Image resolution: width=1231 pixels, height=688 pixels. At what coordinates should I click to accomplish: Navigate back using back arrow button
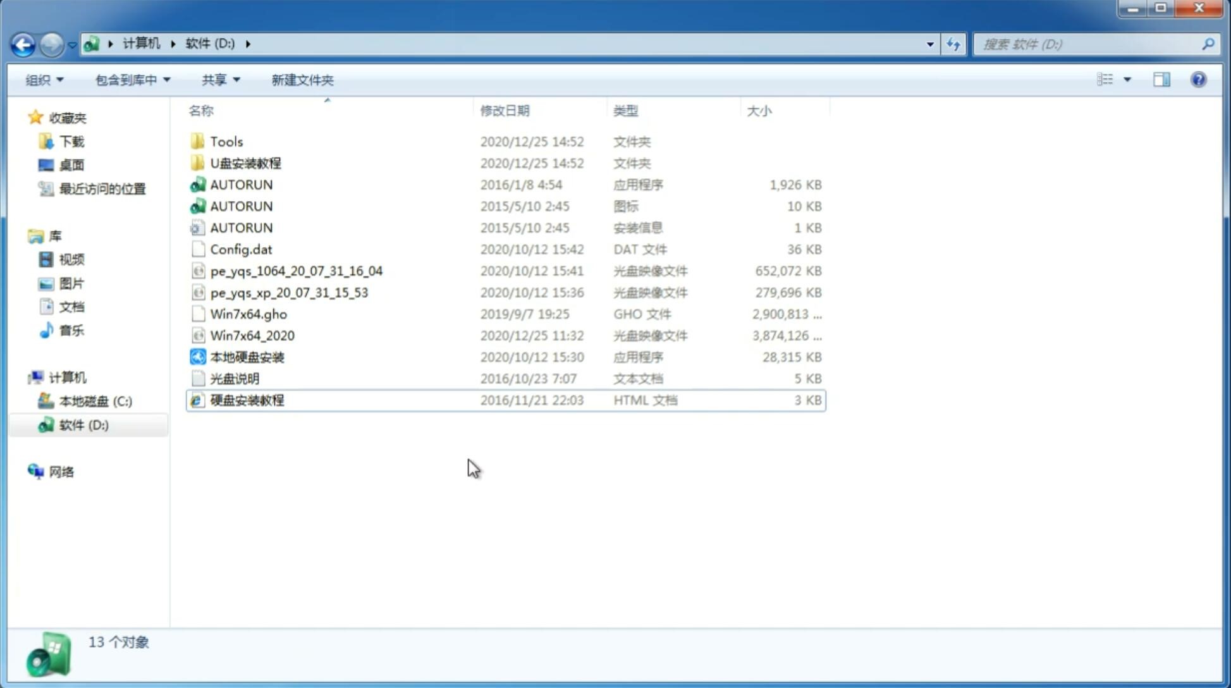[23, 43]
